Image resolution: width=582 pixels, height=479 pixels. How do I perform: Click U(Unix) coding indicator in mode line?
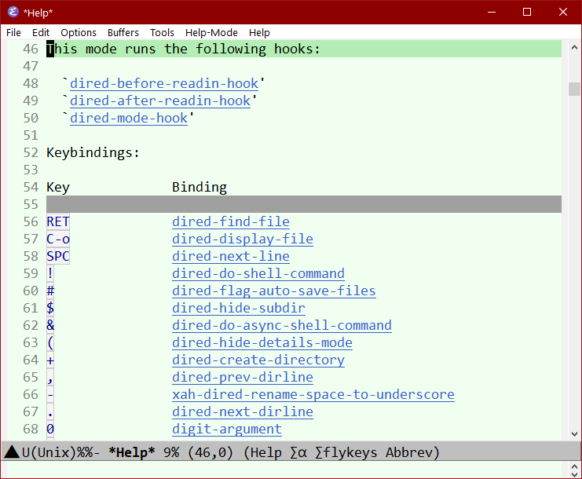49,452
